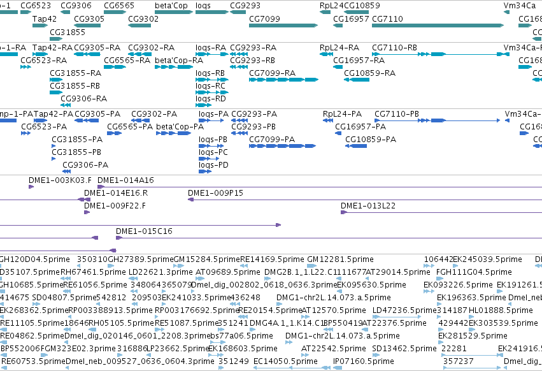Click the CG9302 gene label
The height and width of the screenshot is (371, 542).
[143, 18]
